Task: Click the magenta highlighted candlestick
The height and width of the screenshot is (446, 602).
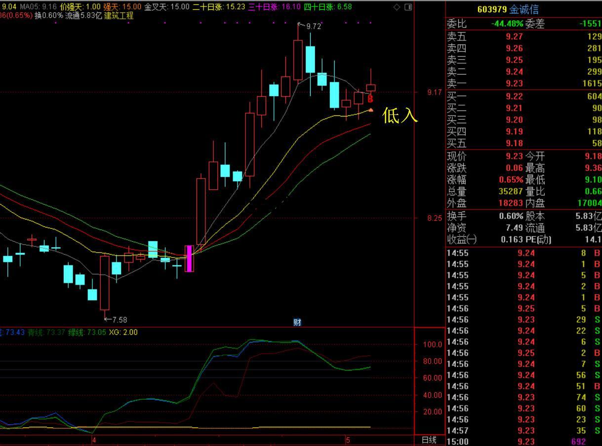Action: [190, 259]
